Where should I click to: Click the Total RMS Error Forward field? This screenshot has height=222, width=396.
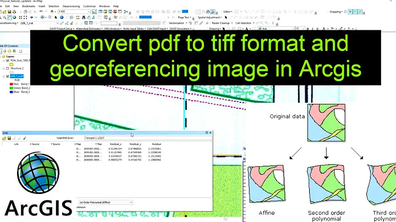coord(148,138)
